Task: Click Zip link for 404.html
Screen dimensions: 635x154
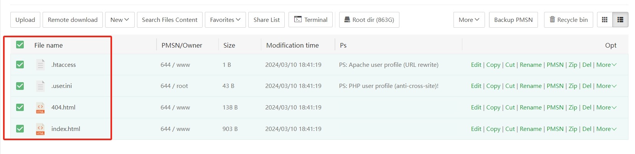Action: point(573,108)
